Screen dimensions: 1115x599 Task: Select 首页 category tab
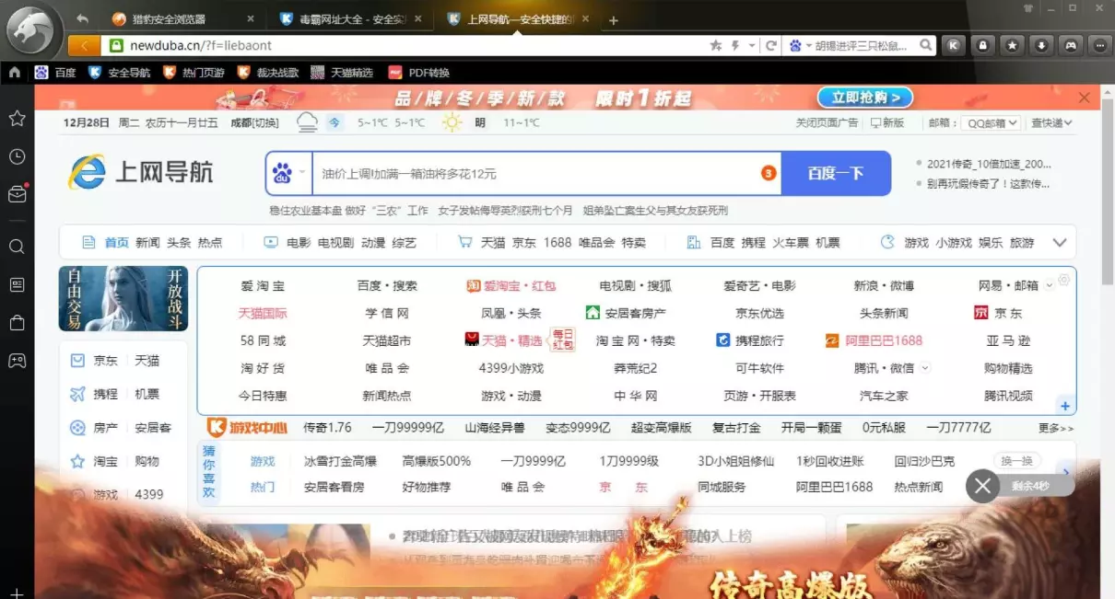click(116, 243)
